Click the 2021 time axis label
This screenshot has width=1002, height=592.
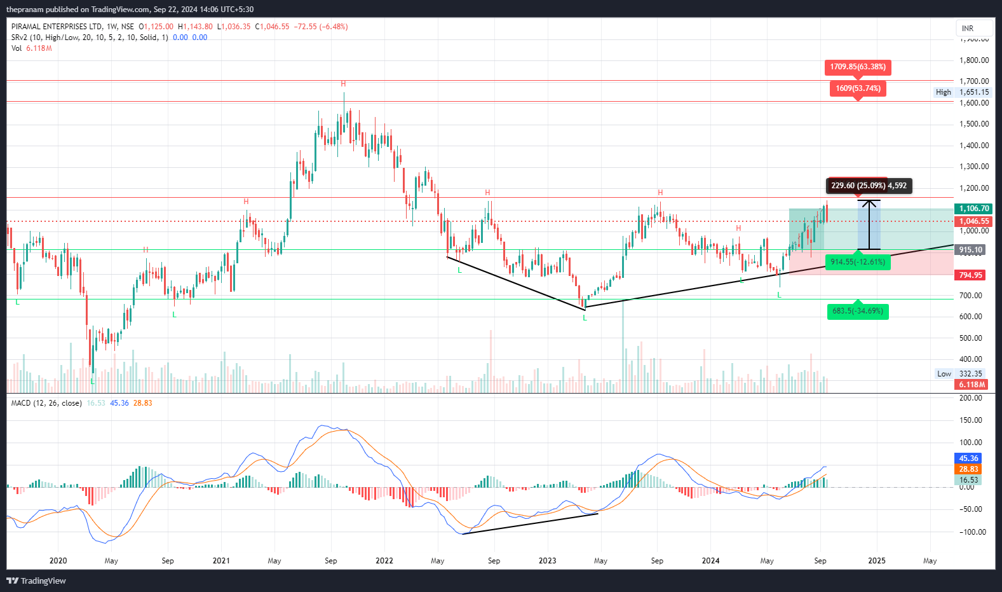(x=221, y=561)
